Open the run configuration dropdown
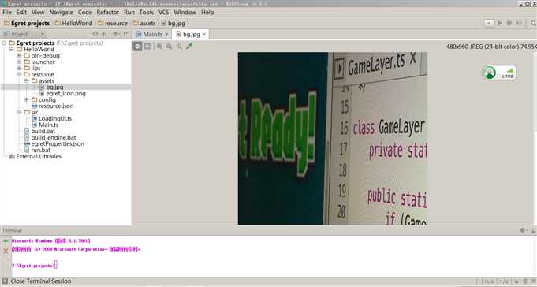This screenshot has width=537, height=287. pos(489,23)
